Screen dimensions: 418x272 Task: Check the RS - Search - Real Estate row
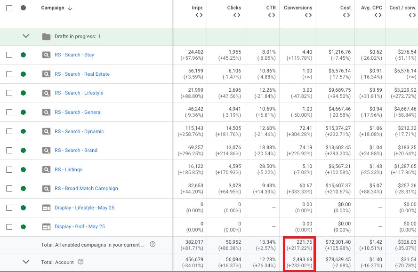pyautogui.click(x=9, y=74)
